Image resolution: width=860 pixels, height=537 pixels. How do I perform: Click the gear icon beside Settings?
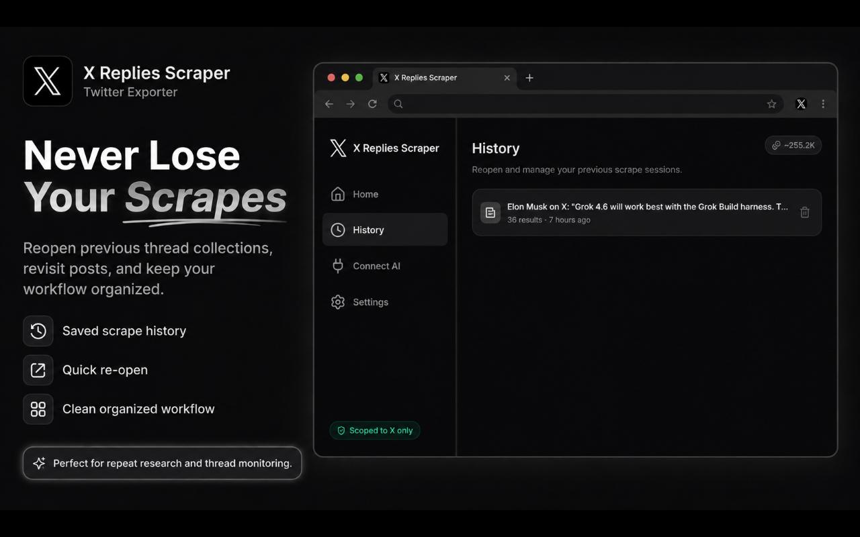pyautogui.click(x=338, y=302)
